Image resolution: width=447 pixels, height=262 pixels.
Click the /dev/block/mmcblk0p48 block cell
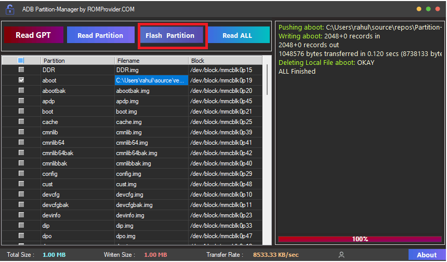[x=225, y=184]
